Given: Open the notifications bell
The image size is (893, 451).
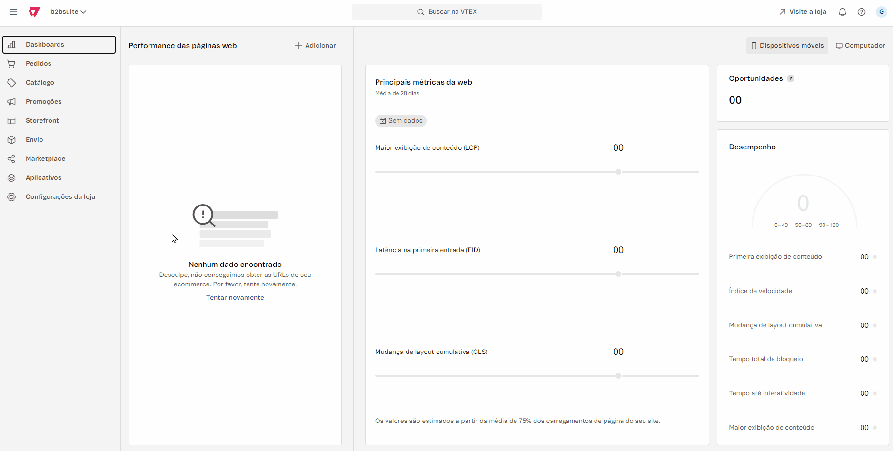Looking at the screenshot, I should (842, 12).
